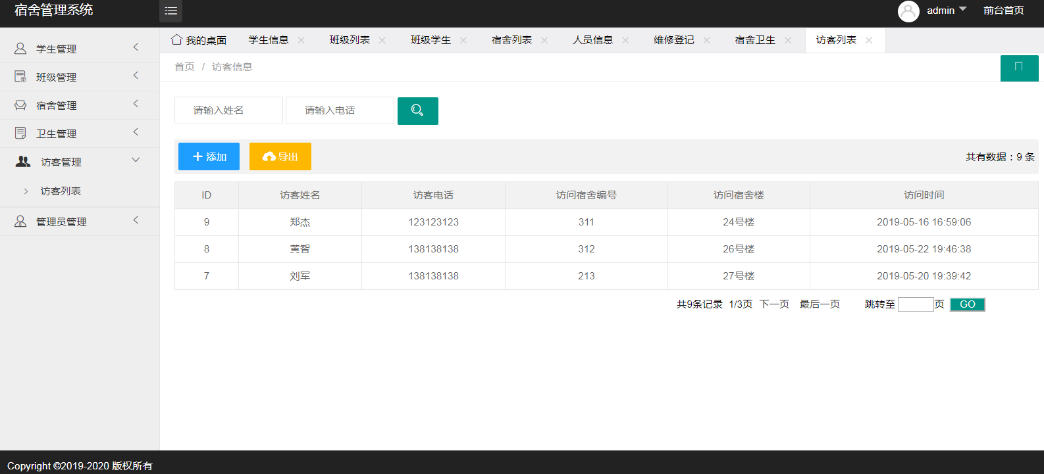Focus the 请输入姓名 search field

point(228,110)
